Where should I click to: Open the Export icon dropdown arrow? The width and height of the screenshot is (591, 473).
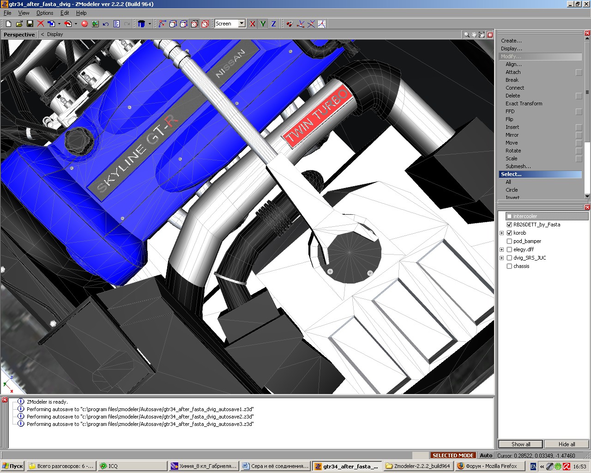point(76,24)
